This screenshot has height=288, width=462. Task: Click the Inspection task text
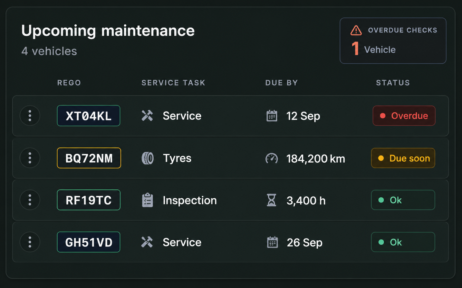point(190,200)
